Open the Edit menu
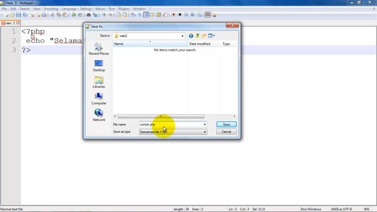Image resolution: width=377 pixels, height=212 pixels. coord(13,9)
